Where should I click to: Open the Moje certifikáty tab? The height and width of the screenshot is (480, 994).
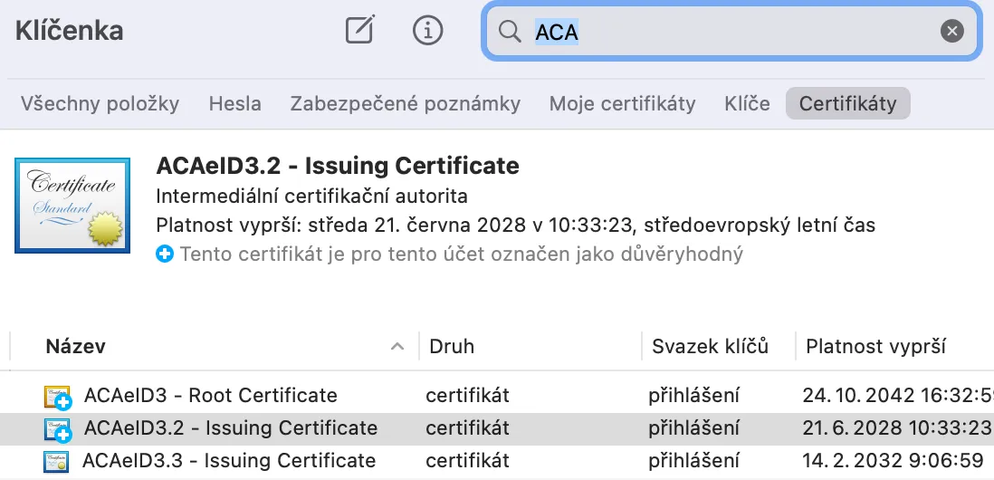622,103
